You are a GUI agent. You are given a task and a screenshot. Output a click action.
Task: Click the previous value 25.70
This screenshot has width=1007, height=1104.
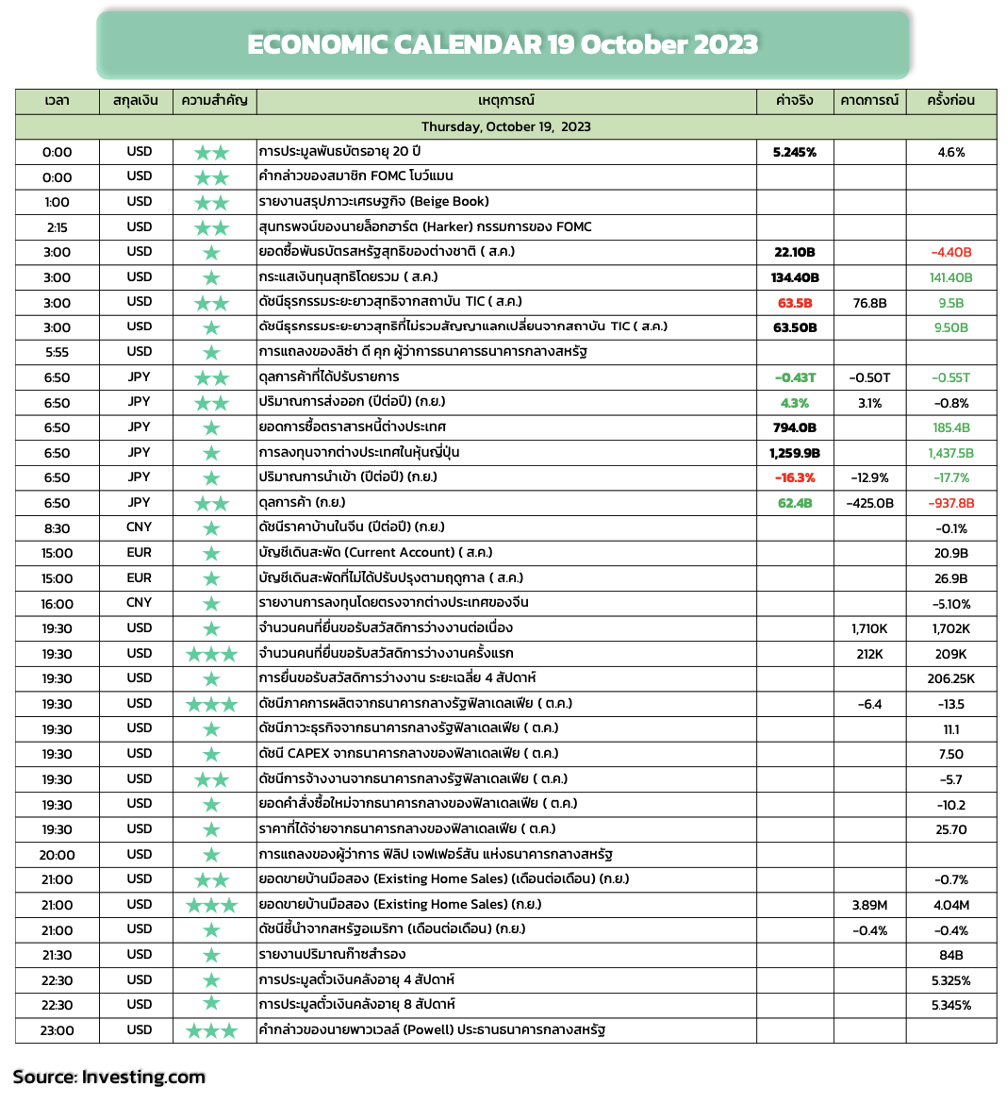click(x=951, y=830)
